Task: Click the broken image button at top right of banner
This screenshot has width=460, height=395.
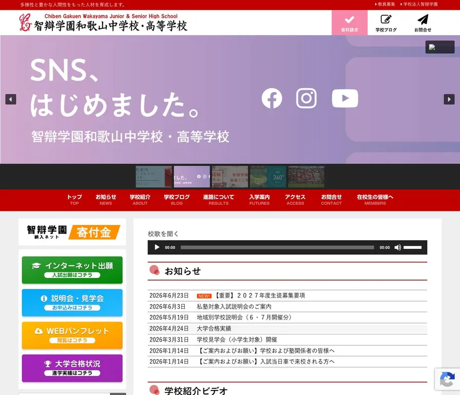Action: point(440,47)
